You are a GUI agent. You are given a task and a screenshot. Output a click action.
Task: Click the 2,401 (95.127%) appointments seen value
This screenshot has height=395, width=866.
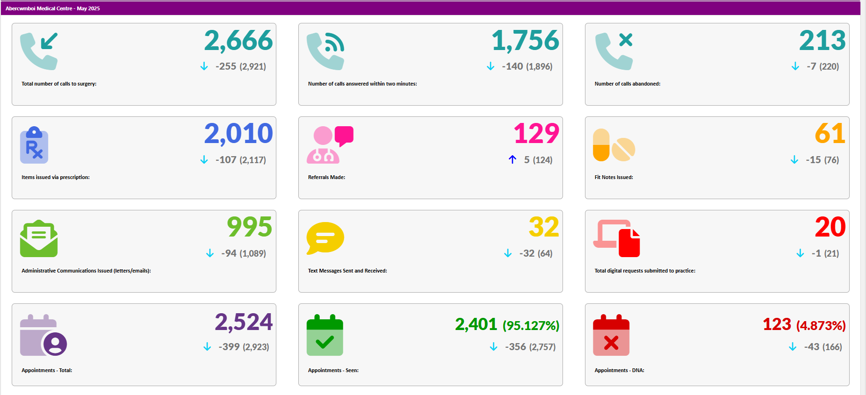pos(507,324)
